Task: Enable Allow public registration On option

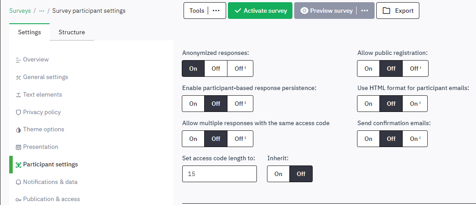Action: [x=368, y=68]
